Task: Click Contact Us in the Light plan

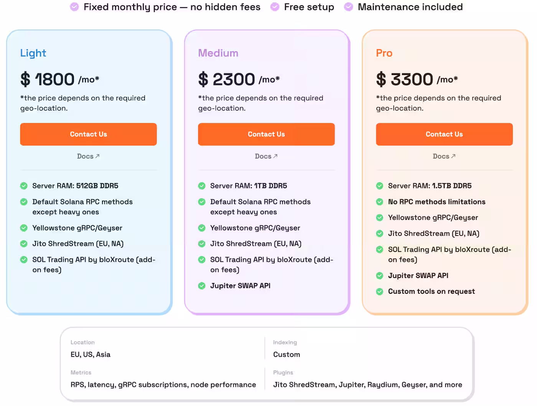Action: pyautogui.click(x=88, y=134)
